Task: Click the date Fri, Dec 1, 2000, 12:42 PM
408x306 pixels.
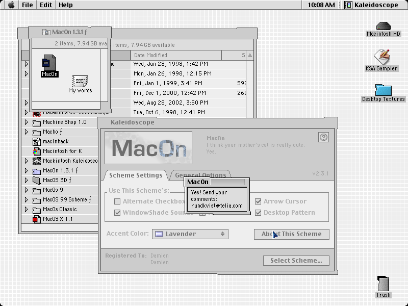Action: pyautogui.click(x=170, y=93)
